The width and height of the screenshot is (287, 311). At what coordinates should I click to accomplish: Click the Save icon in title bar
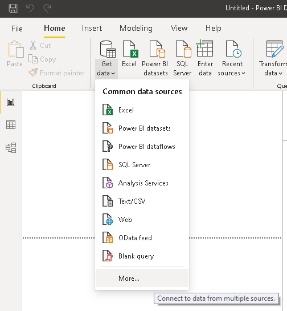[x=13, y=9]
